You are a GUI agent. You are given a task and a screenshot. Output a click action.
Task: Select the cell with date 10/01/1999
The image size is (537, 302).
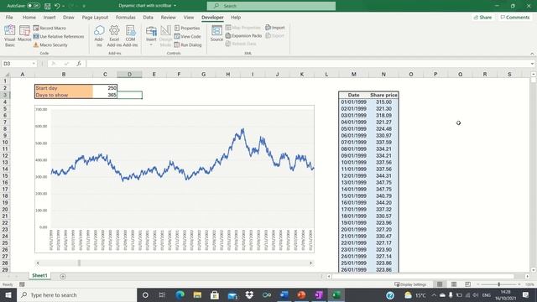click(353, 162)
